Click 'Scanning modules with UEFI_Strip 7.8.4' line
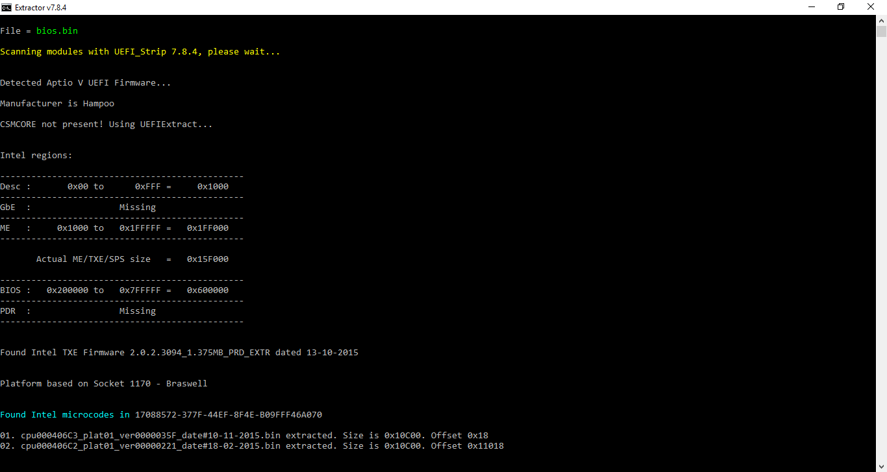 (140, 51)
